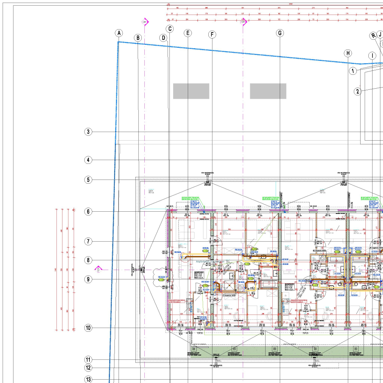The width and height of the screenshot is (383, 383).
Task: Select the TOP29 unit label
Action: [x=305, y=333]
